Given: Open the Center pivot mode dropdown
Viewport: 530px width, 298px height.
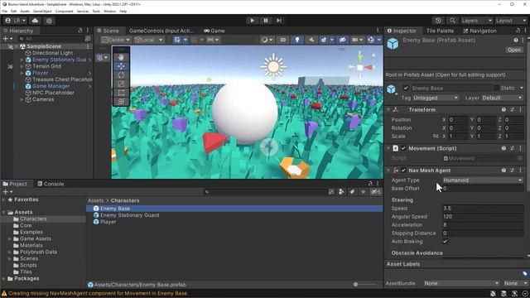Looking at the screenshot, I should tap(116, 40).
